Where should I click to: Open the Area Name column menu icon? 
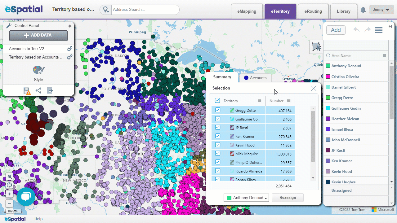(384, 56)
